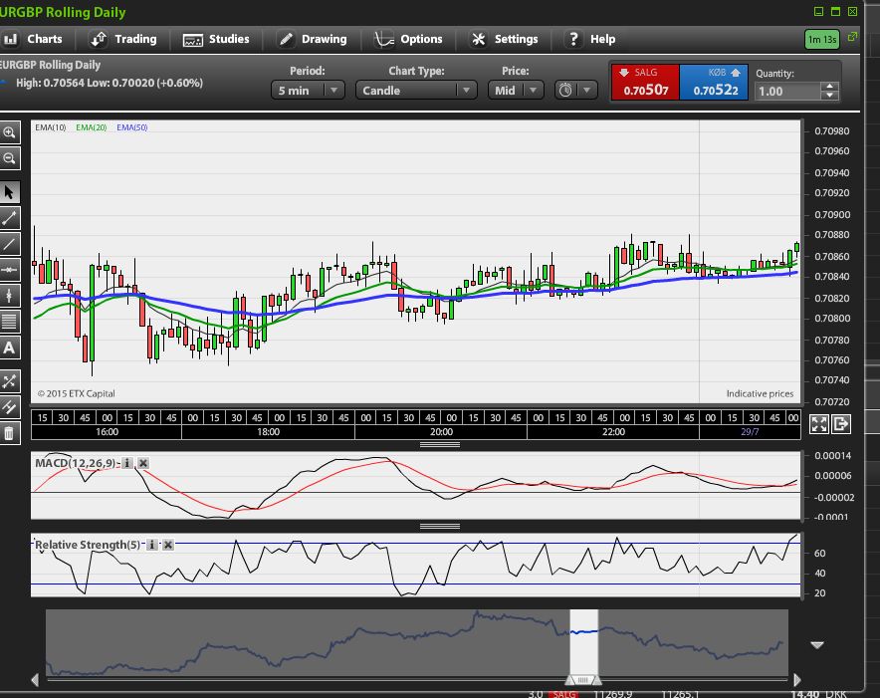
Task: Click the MACD info icon
Action: (x=127, y=463)
